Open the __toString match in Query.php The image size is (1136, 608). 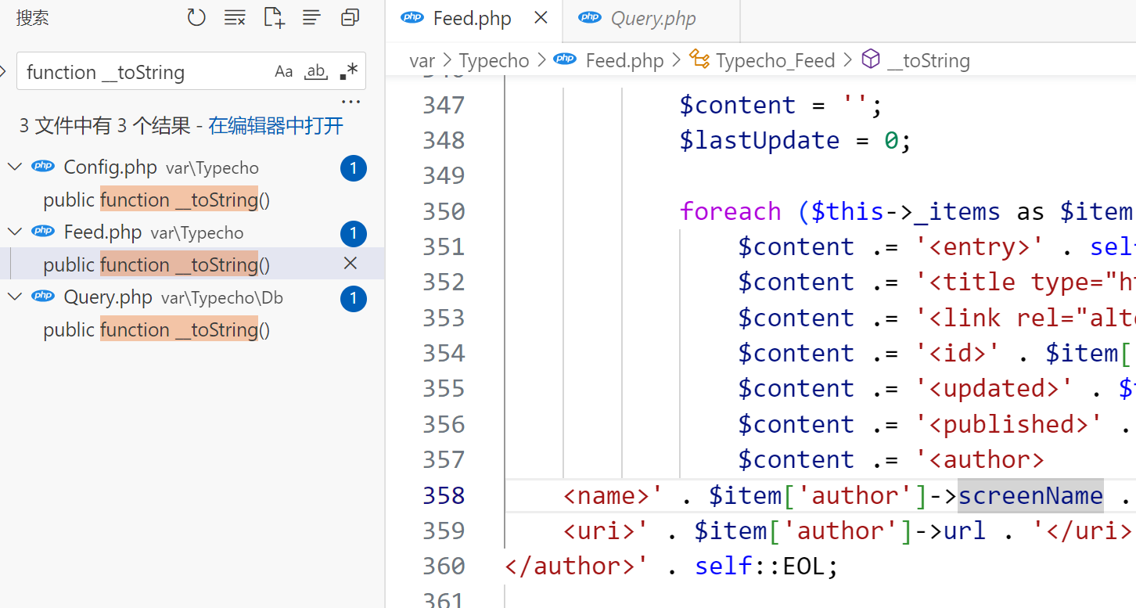pos(156,330)
